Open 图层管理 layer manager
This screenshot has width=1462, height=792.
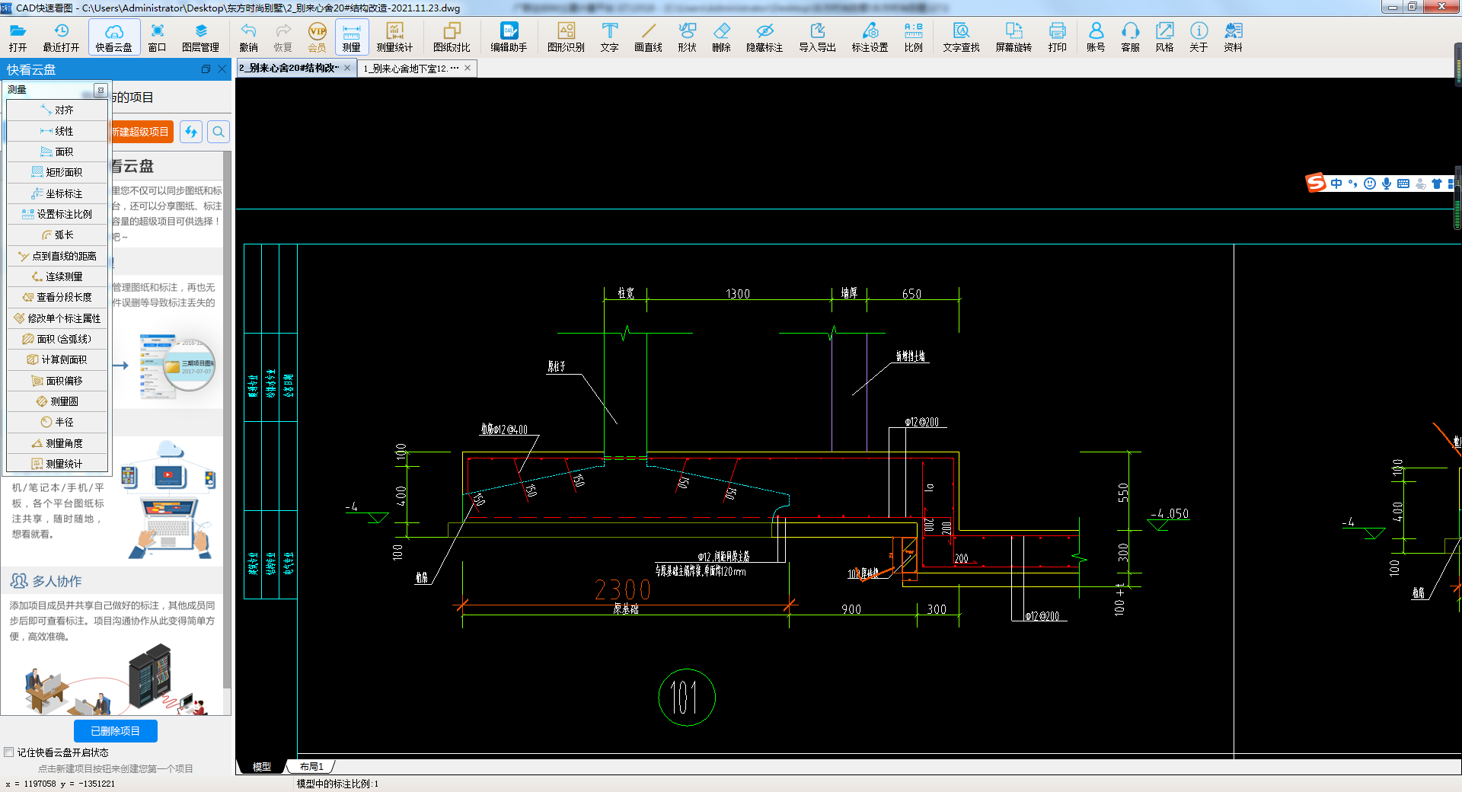tap(200, 37)
